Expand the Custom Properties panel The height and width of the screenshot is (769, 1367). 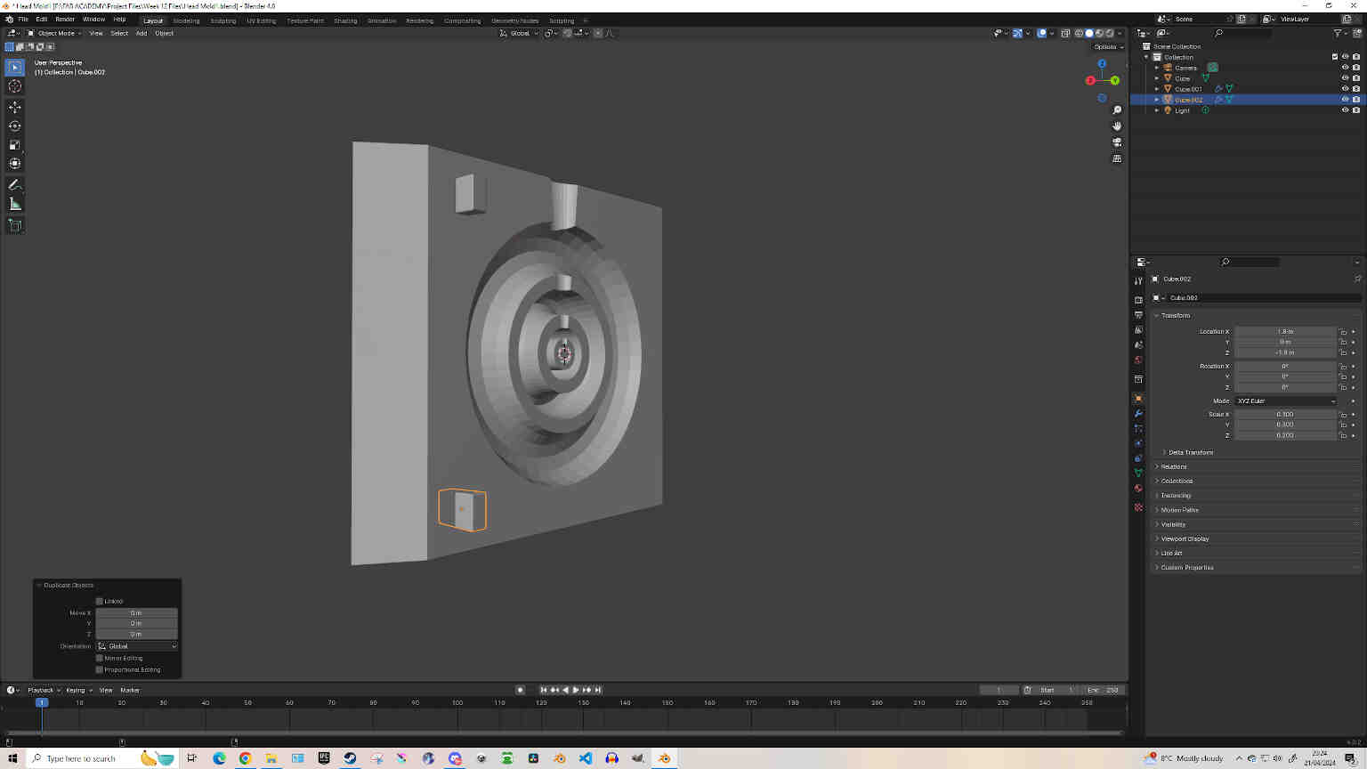pyautogui.click(x=1187, y=568)
